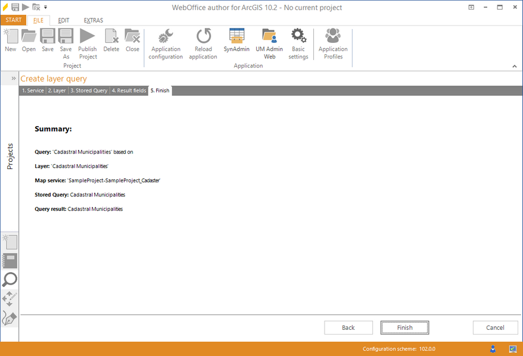The height and width of the screenshot is (356, 523).
Task: Switch to the EXTRAS ribbon tab
Action: click(x=93, y=20)
